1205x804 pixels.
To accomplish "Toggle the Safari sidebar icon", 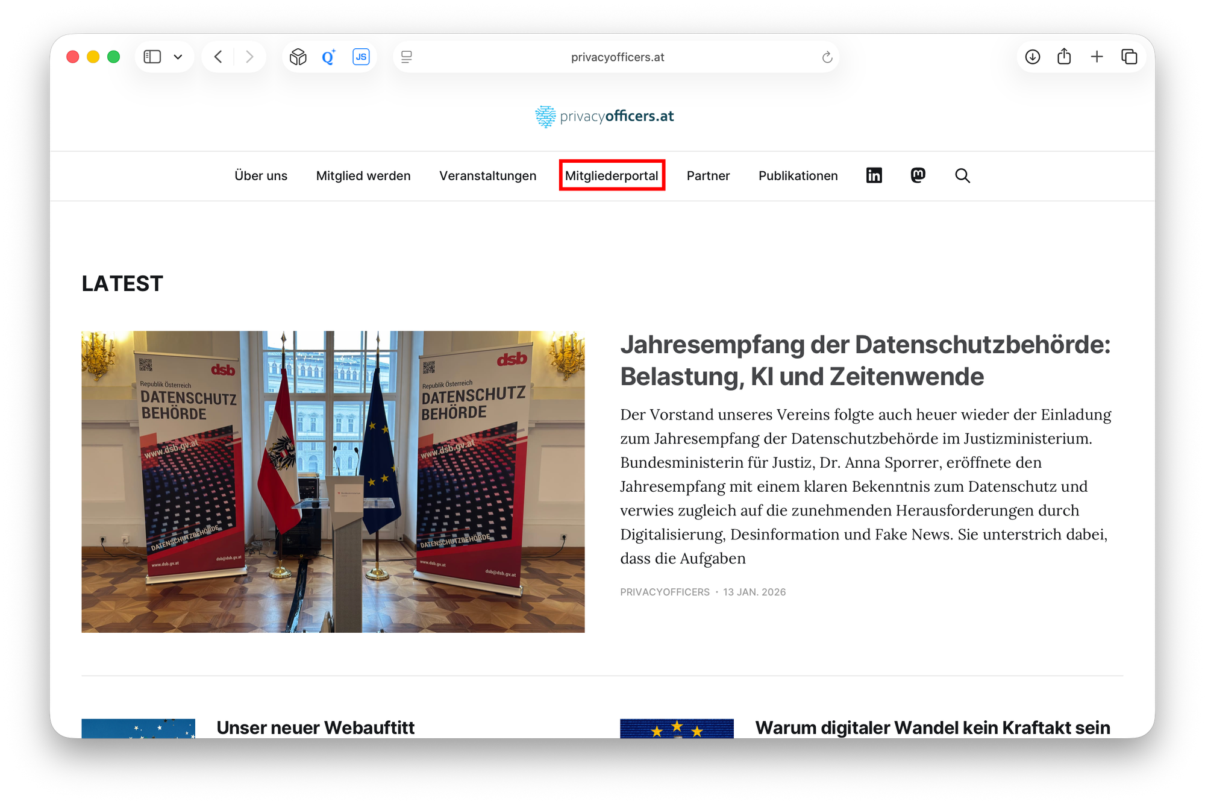I will [152, 57].
